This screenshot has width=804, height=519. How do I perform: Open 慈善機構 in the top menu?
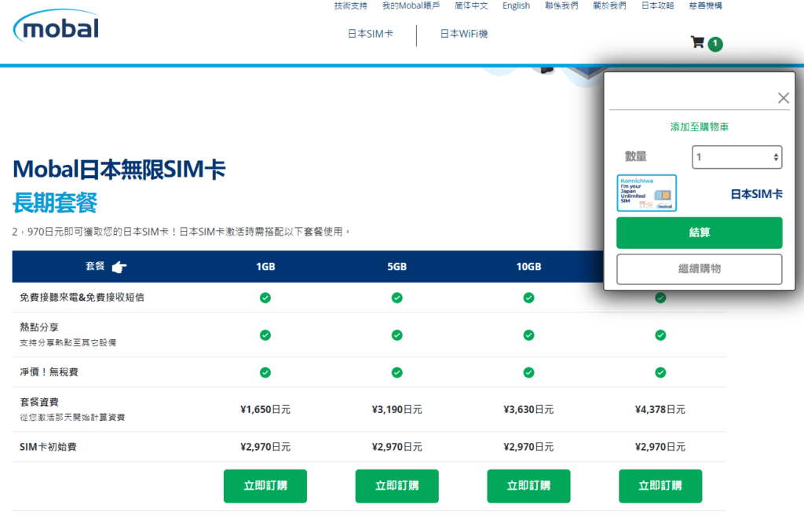pos(706,5)
